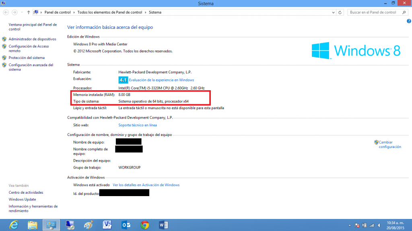Viewport: 412px width, 231px height.
Task: Open Administrador de dispositivos
Action: point(32,39)
